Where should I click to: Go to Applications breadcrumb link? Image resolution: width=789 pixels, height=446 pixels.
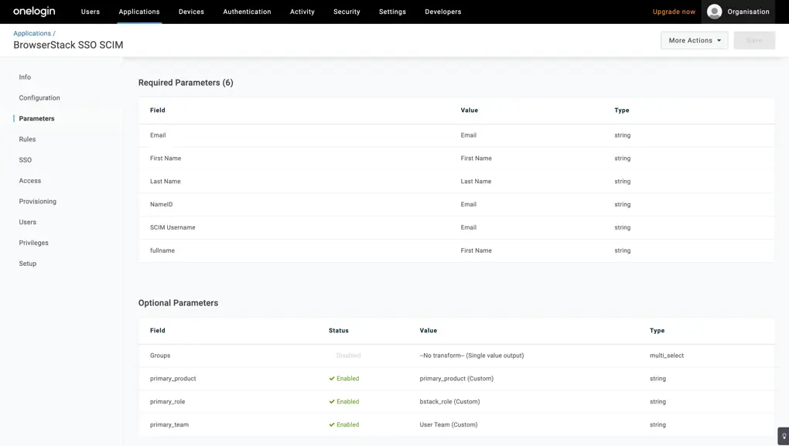tap(32, 33)
